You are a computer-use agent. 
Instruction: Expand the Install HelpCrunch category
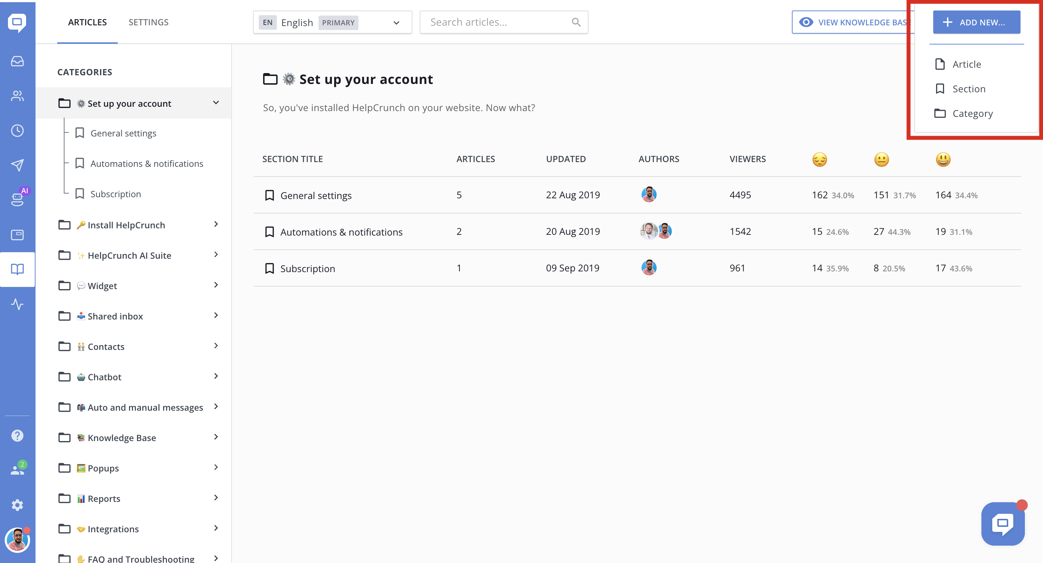click(216, 224)
